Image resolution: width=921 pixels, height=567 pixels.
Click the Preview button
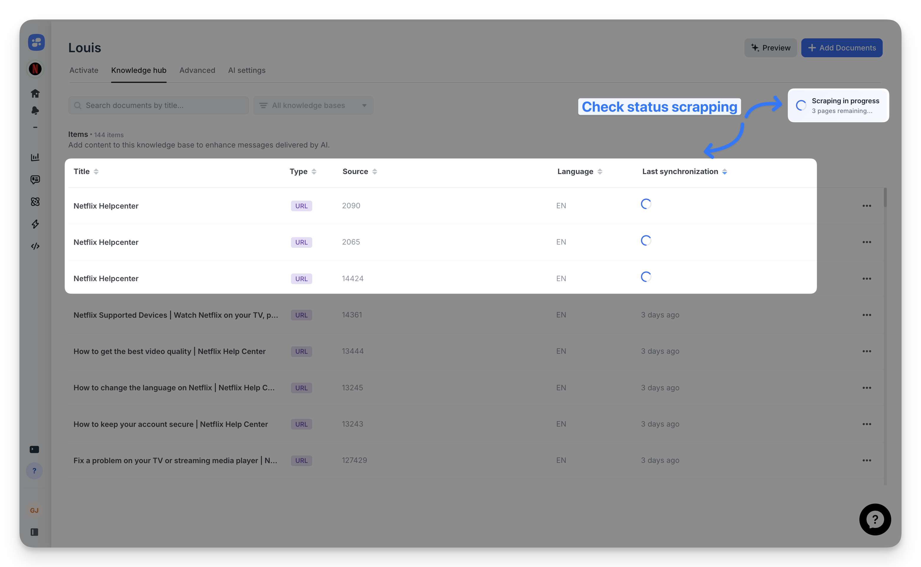coord(770,48)
